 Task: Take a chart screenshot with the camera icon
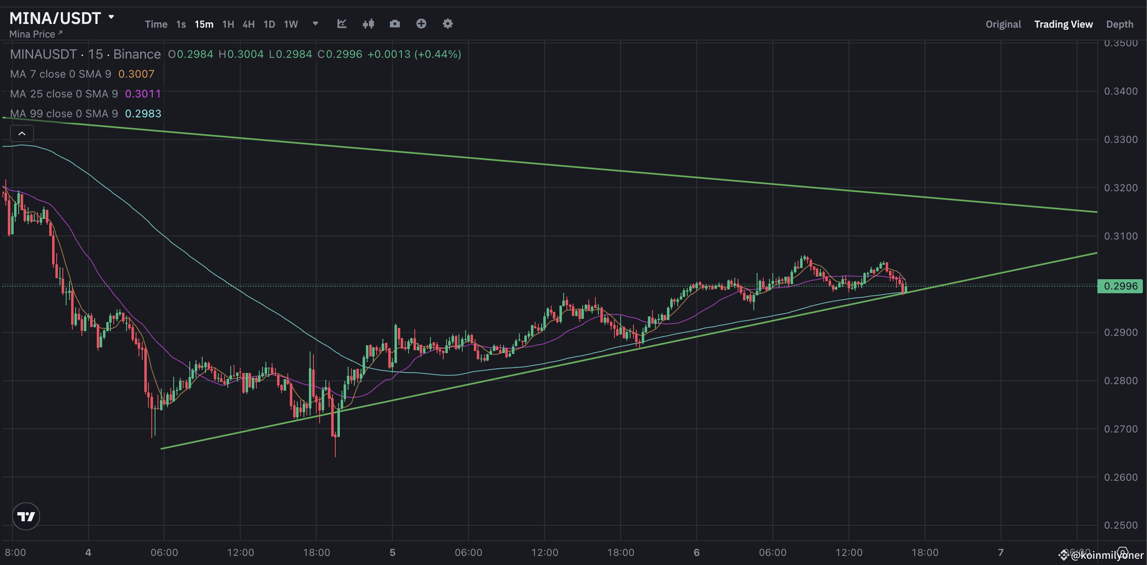tap(394, 24)
